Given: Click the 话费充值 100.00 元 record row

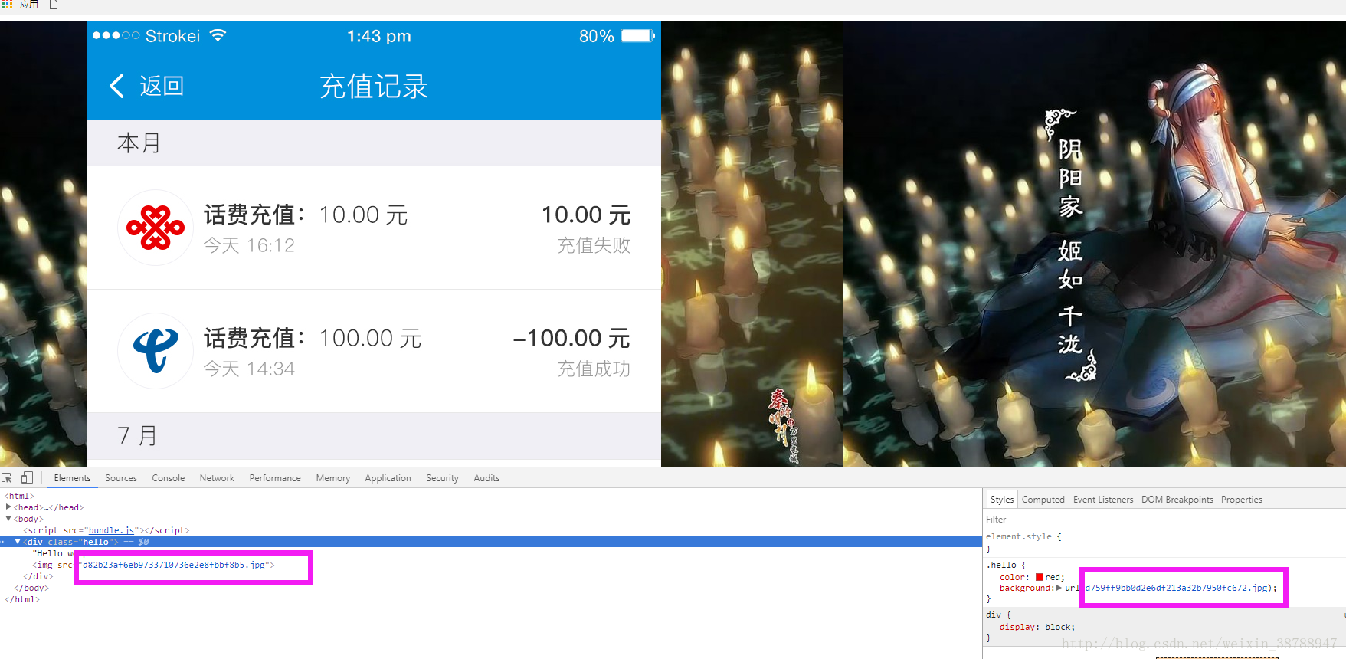Looking at the screenshot, I should [374, 351].
